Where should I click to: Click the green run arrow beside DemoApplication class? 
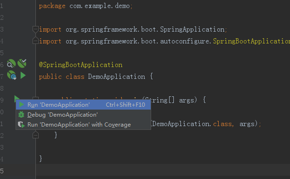[23, 76]
